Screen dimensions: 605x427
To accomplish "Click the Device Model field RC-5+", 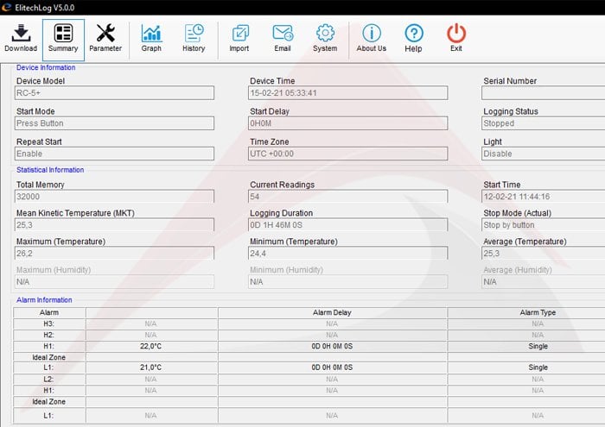I will click(114, 93).
